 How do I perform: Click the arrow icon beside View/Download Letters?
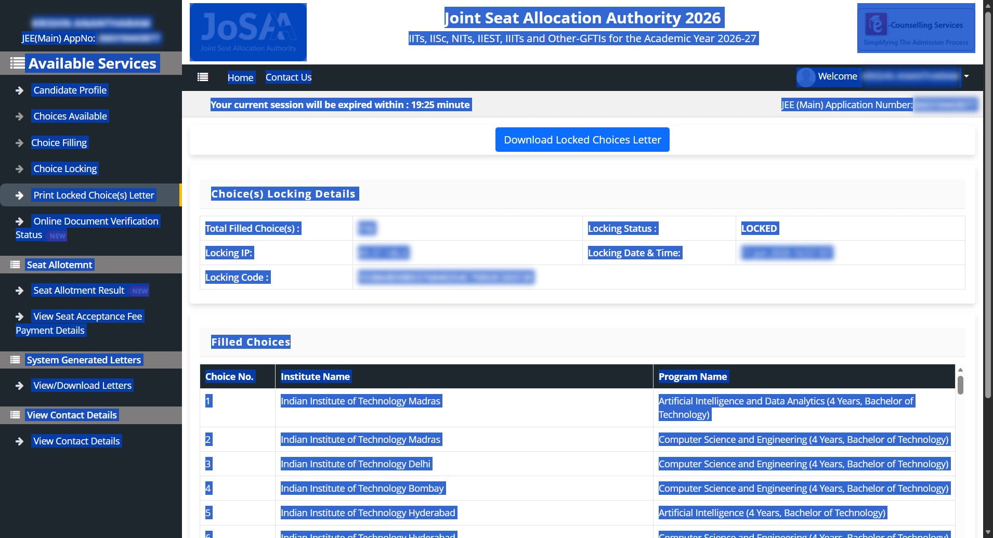[x=20, y=386]
